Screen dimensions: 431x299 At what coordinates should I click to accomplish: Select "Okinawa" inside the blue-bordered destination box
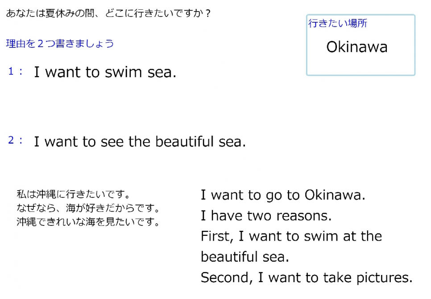[x=357, y=47]
